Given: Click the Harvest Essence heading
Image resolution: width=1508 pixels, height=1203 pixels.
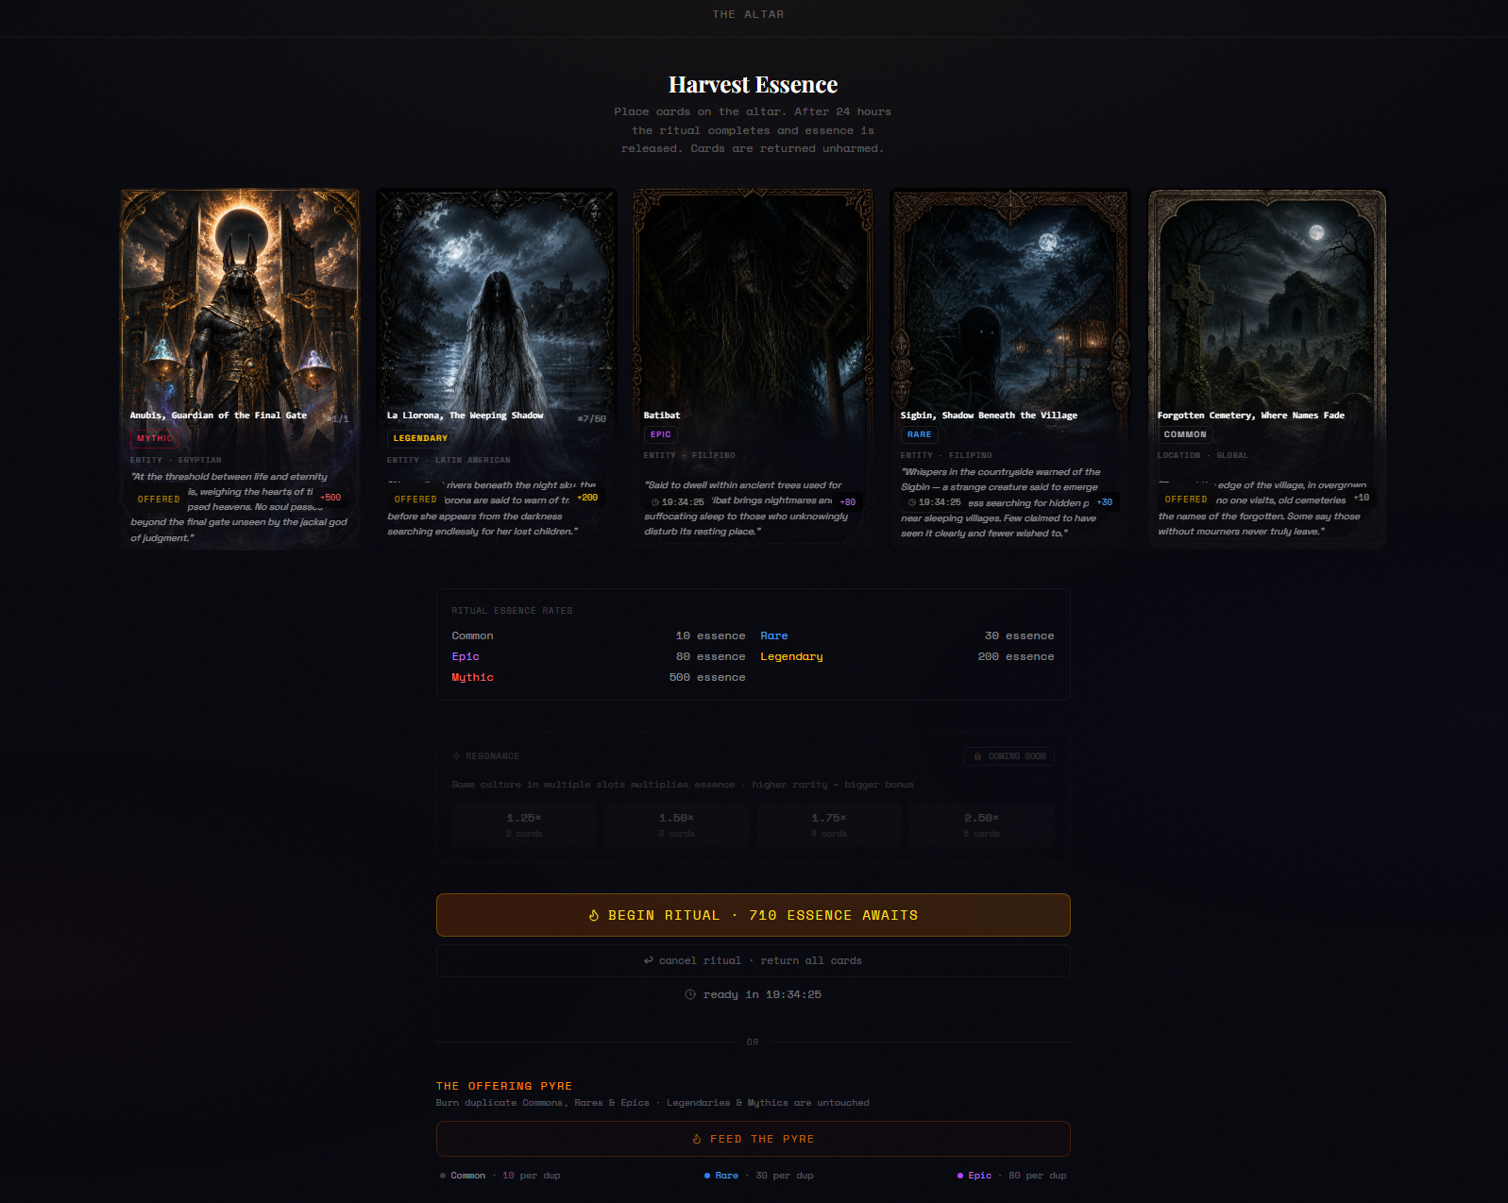Looking at the screenshot, I should coord(753,85).
